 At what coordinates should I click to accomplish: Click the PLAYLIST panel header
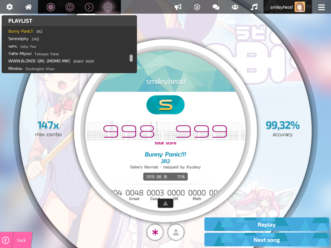pos(69,21)
